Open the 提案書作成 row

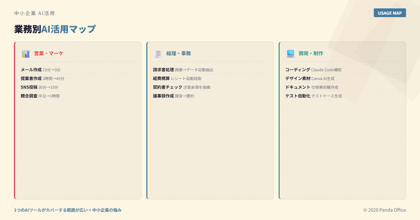tap(42, 79)
